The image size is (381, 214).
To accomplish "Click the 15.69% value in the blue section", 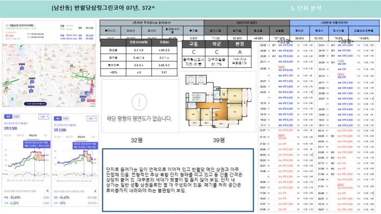I will [x=364, y=38].
